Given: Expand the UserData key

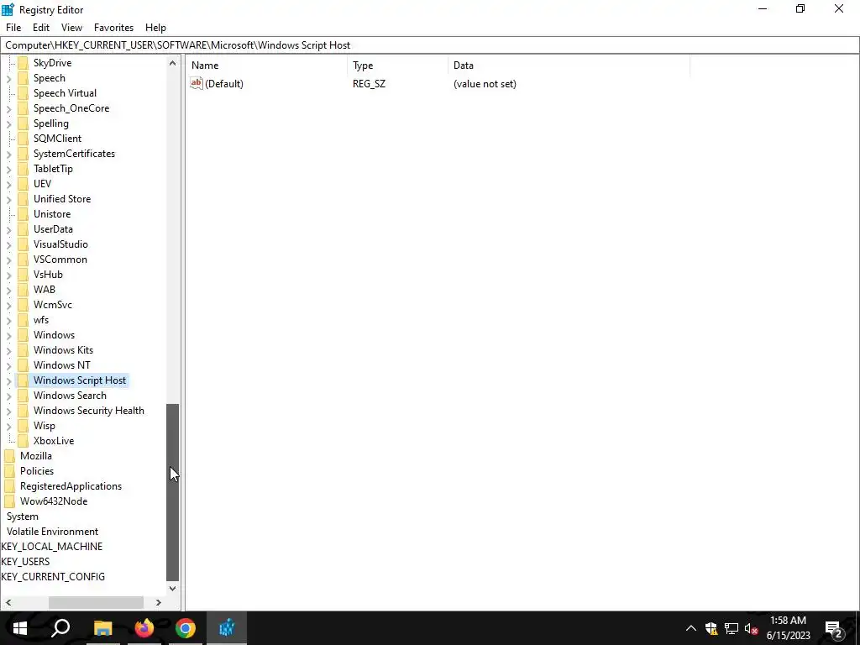Looking at the screenshot, I should [x=8, y=230].
